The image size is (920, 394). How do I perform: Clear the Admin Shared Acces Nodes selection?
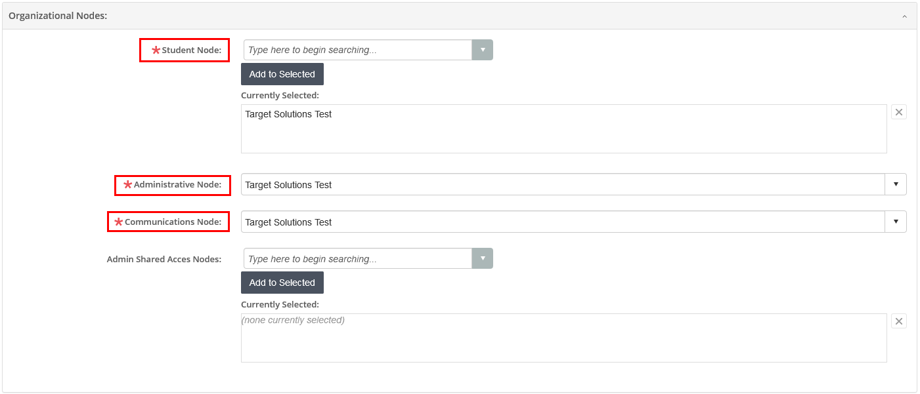898,321
